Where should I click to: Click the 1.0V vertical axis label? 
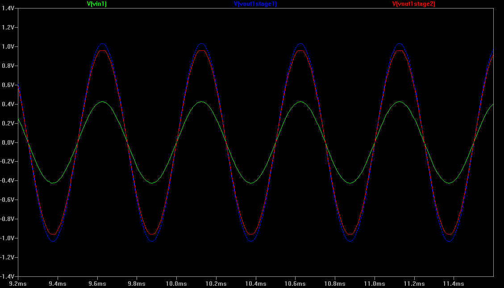coord(8,46)
